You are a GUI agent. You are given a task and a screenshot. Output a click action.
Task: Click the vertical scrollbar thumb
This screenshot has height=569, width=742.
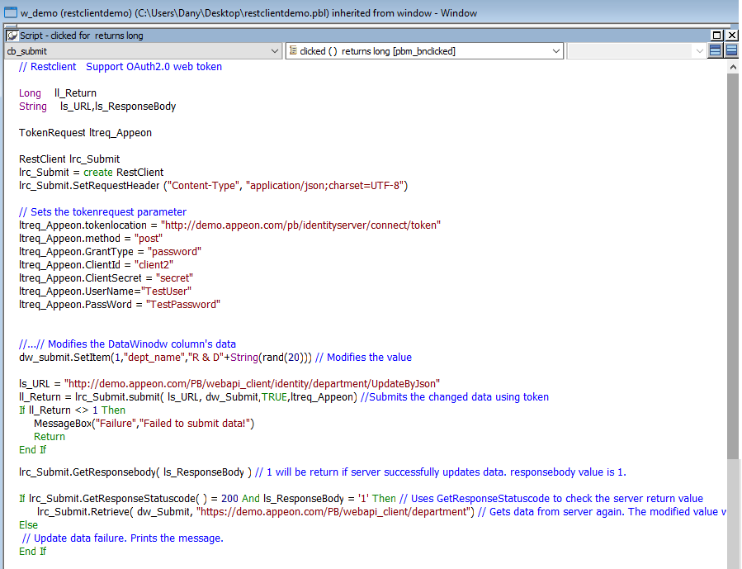pos(733,266)
